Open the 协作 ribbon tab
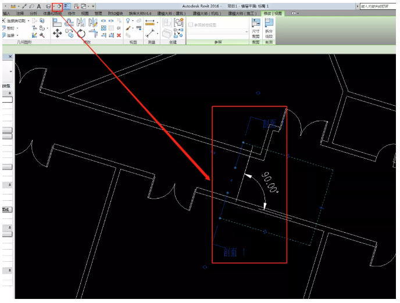Screen dimensions: 400x303 click(x=71, y=13)
